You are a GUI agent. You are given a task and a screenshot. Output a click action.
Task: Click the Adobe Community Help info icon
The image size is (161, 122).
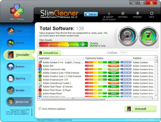pyautogui.click(x=40, y=69)
